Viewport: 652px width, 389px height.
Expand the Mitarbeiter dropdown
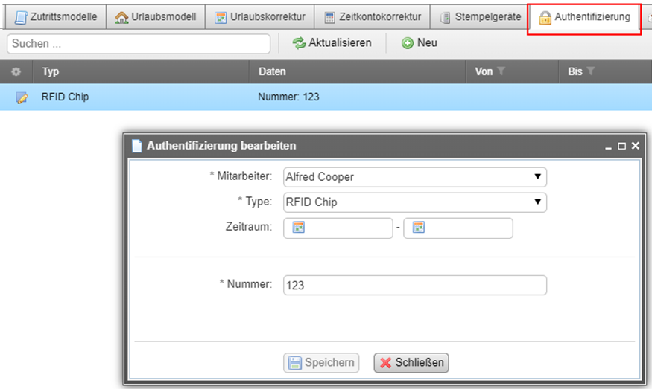537,177
